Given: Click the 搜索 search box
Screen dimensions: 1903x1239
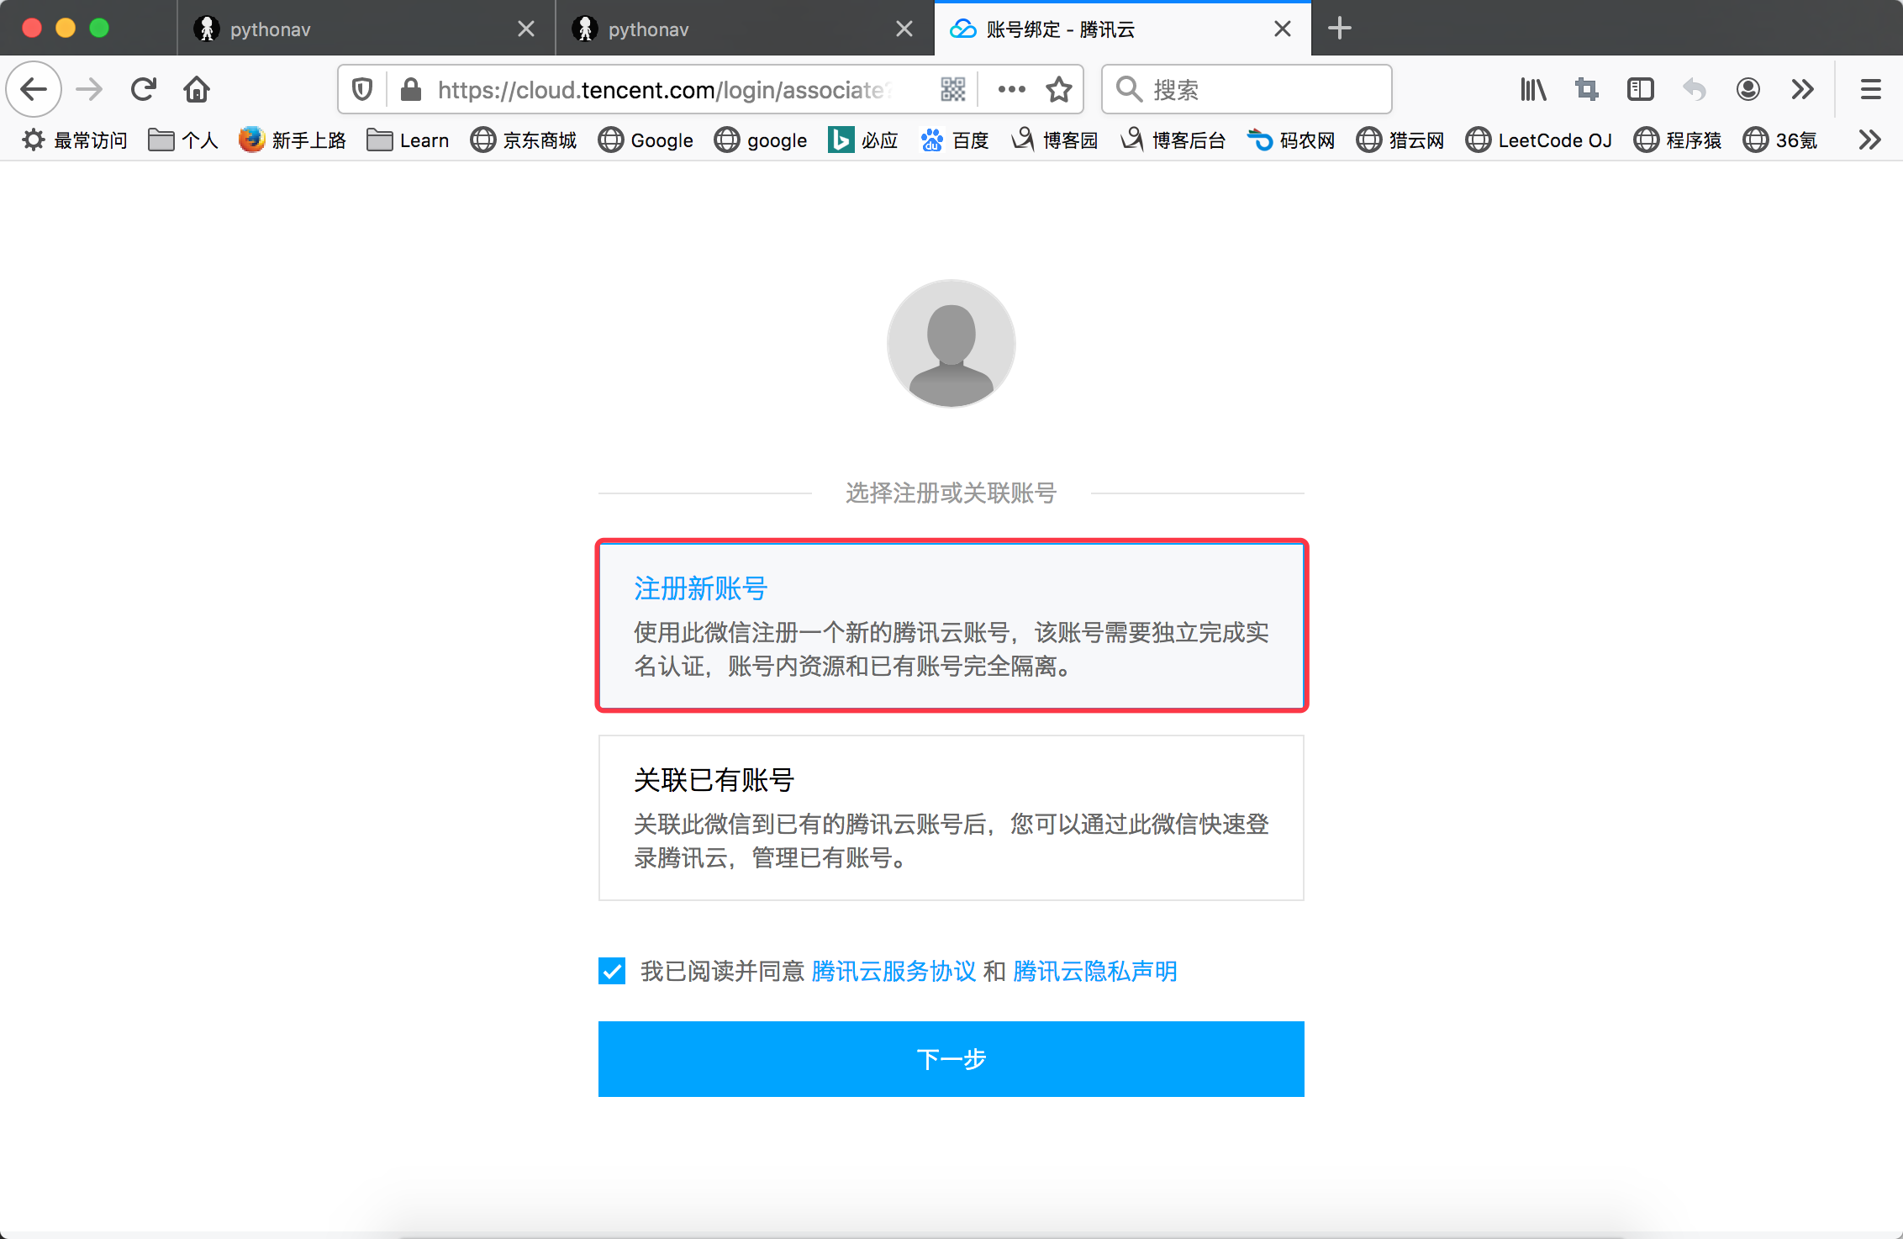Looking at the screenshot, I should pos(1247,89).
